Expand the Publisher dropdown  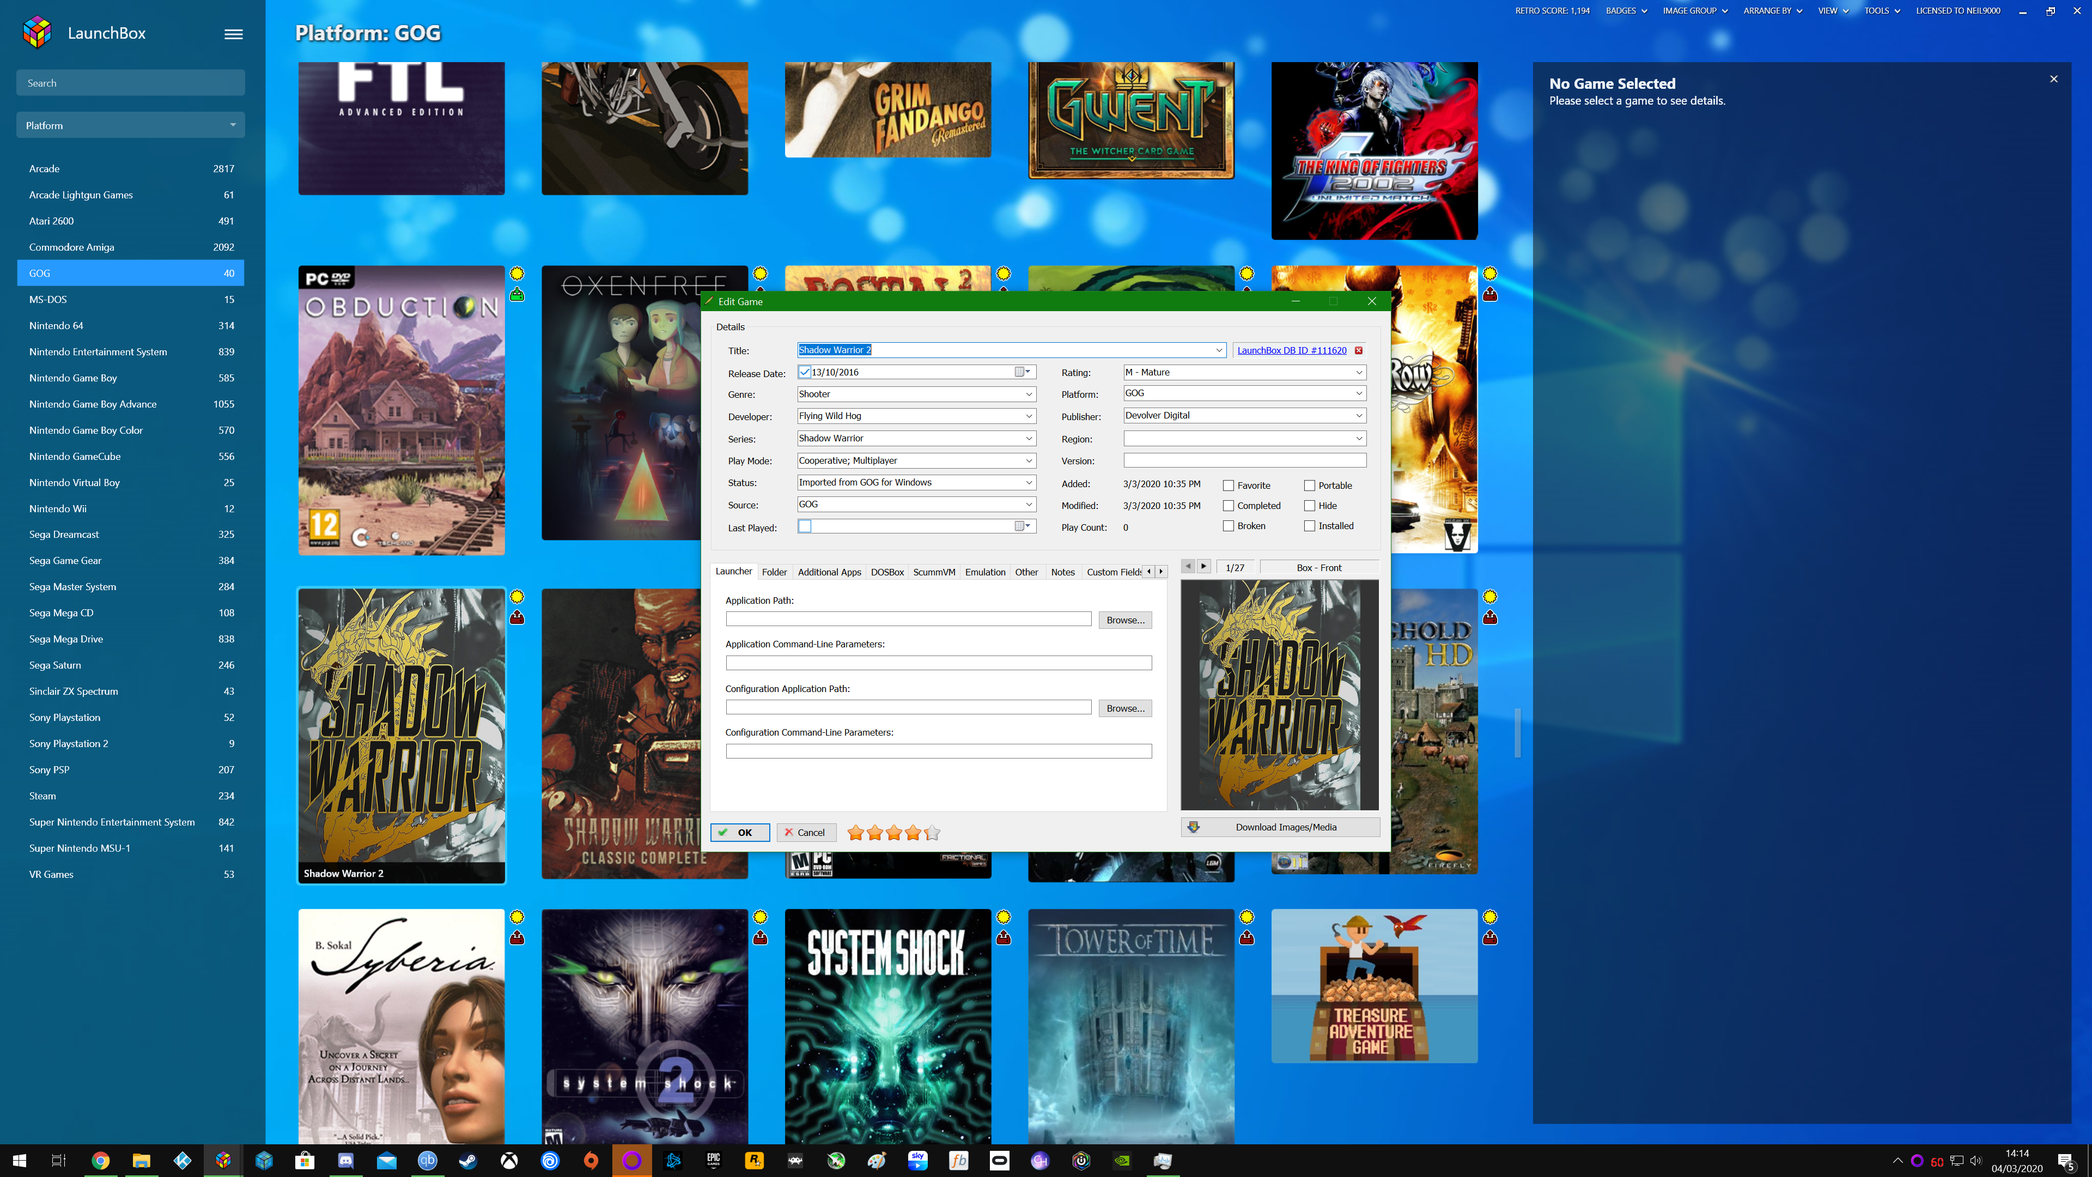[x=1359, y=416]
